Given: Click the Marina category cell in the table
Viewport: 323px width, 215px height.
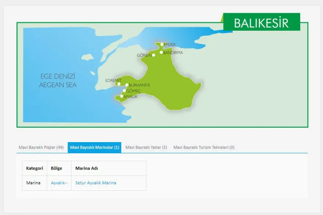Looking at the screenshot, I should [33, 182].
